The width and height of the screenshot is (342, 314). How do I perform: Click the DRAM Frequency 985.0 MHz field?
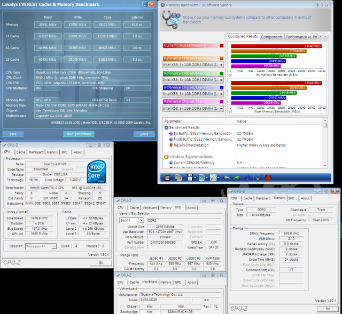coord(291,234)
